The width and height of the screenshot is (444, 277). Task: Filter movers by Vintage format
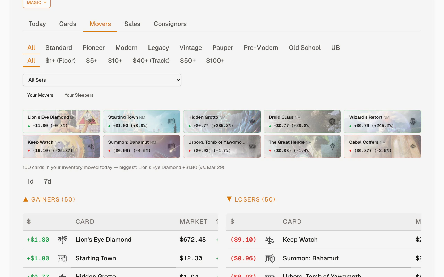(191, 48)
